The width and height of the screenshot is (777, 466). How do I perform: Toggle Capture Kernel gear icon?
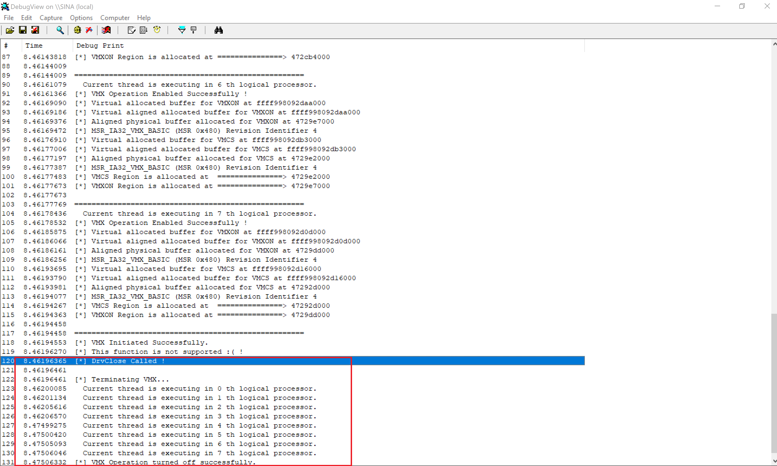click(x=77, y=30)
